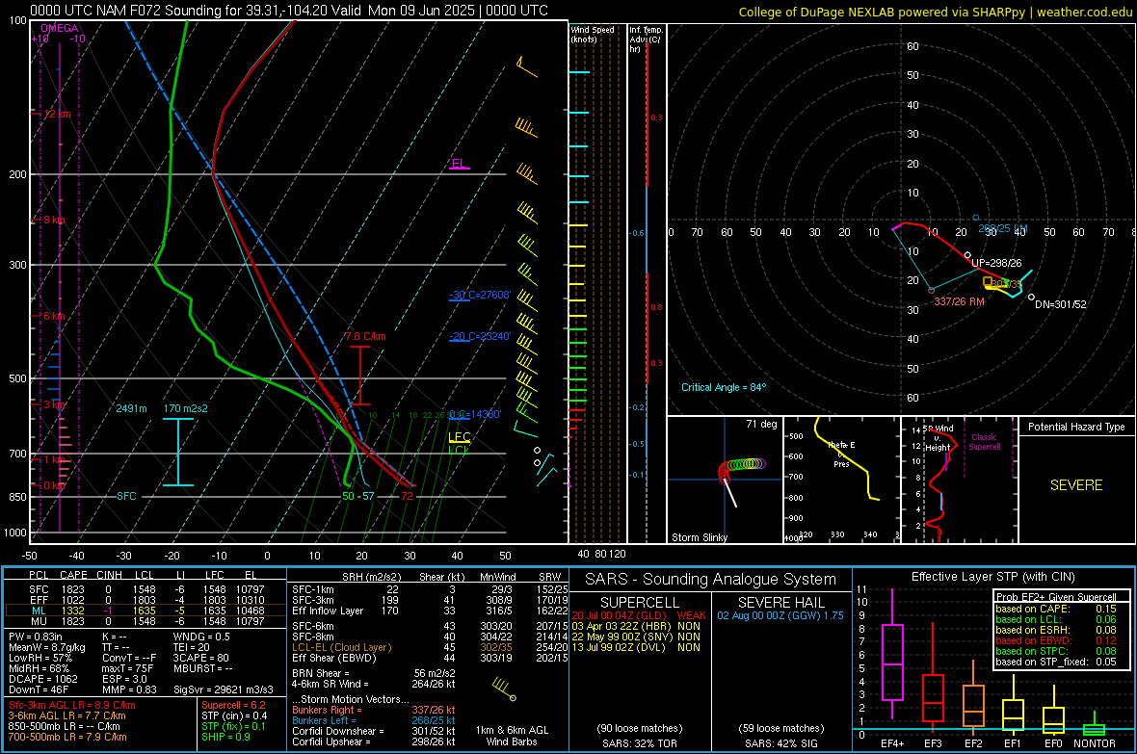Viewport: 1137px width, 754px height.
Task: Click the 2491m effective inflow label
Action: point(131,408)
